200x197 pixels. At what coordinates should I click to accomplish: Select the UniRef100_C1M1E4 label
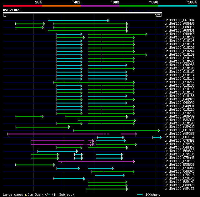tap(179, 93)
